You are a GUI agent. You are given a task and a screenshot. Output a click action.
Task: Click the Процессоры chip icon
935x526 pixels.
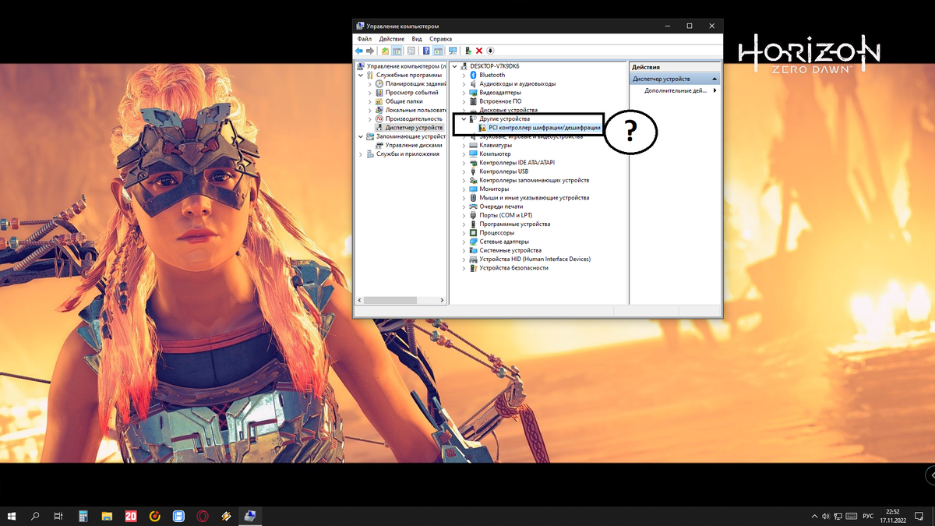coord(474,232)
